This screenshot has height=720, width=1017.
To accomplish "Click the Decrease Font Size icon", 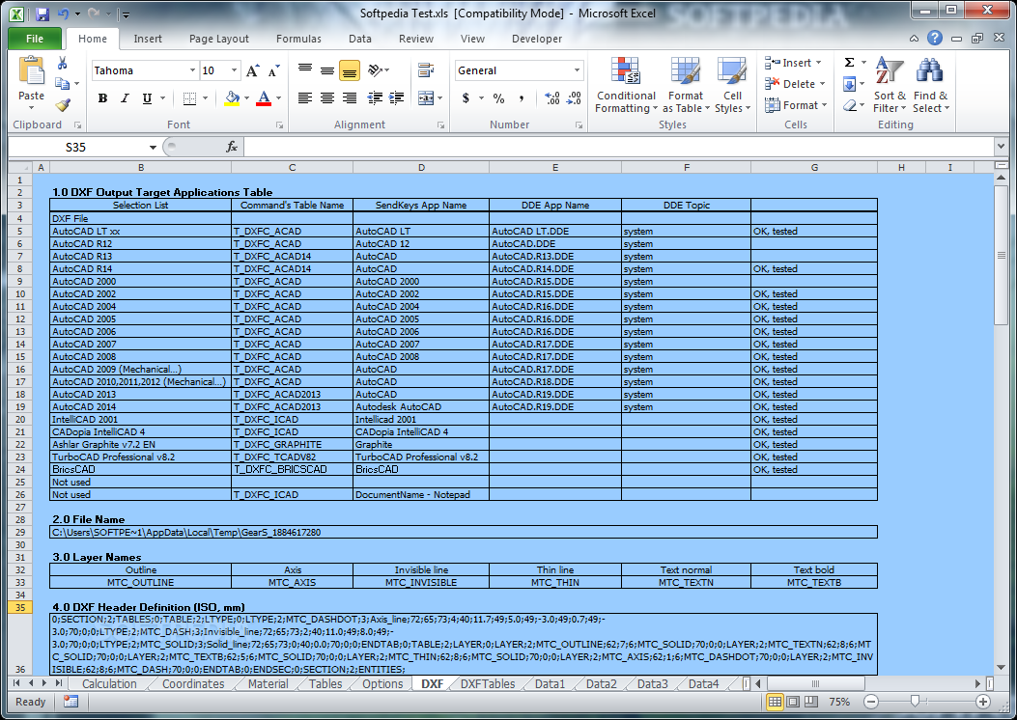I will click(x=273, y=70).
